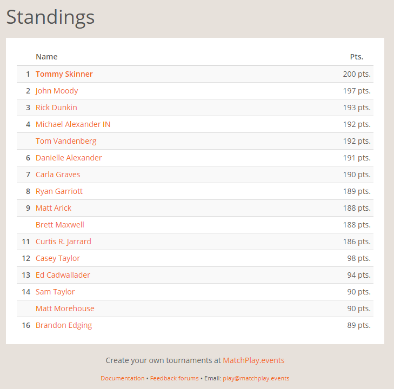
Task: Click Casey Taylor's name link
Action: [x=58, y=258]
